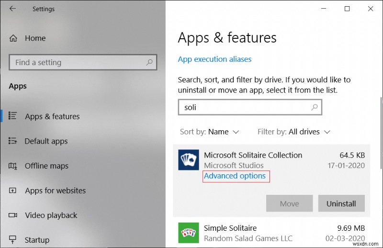This screenshot has width=383, height=248.
Task: Close the Settings window
Action: (370, 9)
